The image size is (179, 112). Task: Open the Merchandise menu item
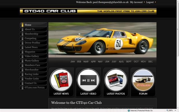(34, 69)
